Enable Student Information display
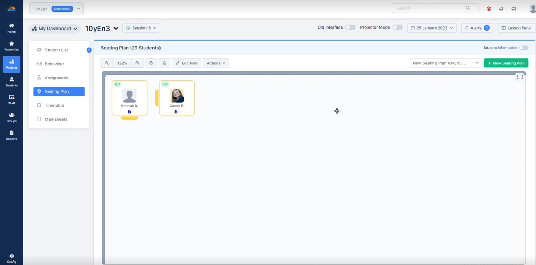The width and height of the screenshot is (536, 265). 524,48
